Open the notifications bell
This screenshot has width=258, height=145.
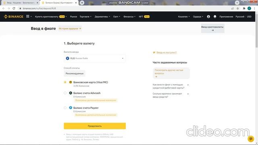click(x=215, y=17)
